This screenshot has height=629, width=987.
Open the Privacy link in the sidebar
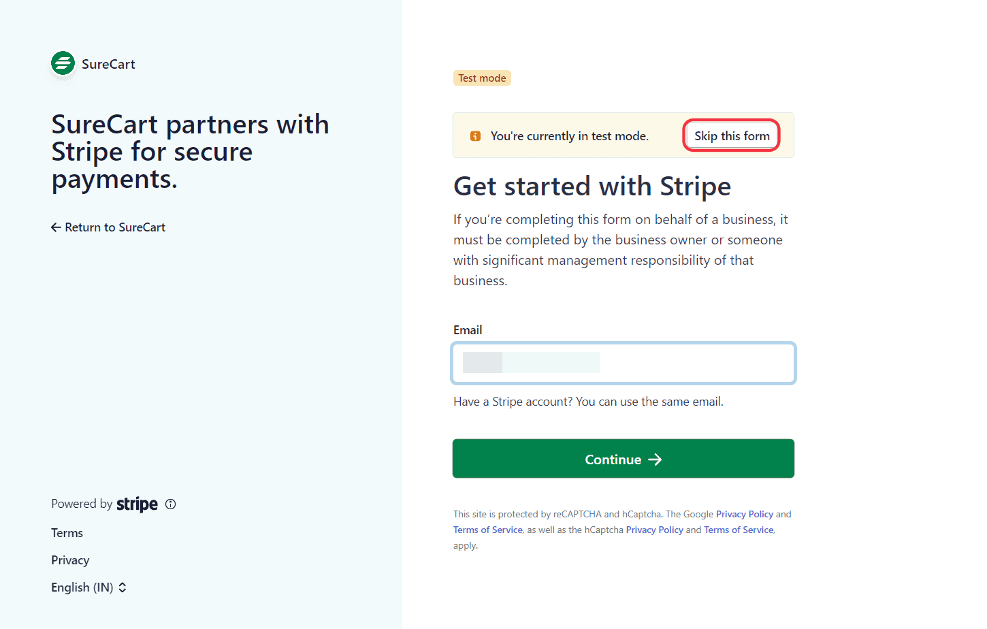pyautogui.click(x=70, y=560)
